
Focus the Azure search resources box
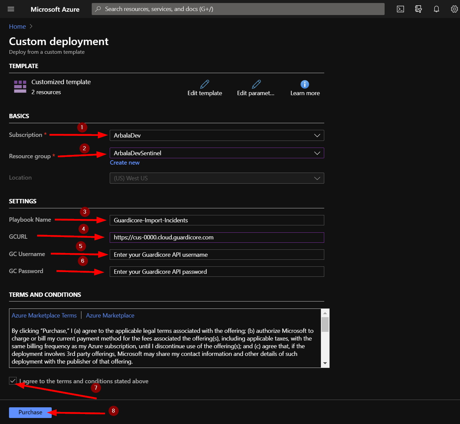(238, 9)
